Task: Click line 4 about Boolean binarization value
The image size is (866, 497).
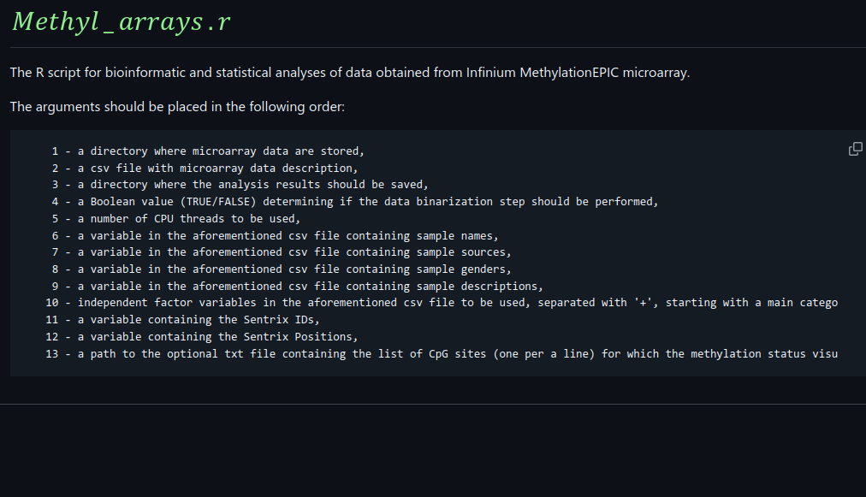Action: [355, 202]
